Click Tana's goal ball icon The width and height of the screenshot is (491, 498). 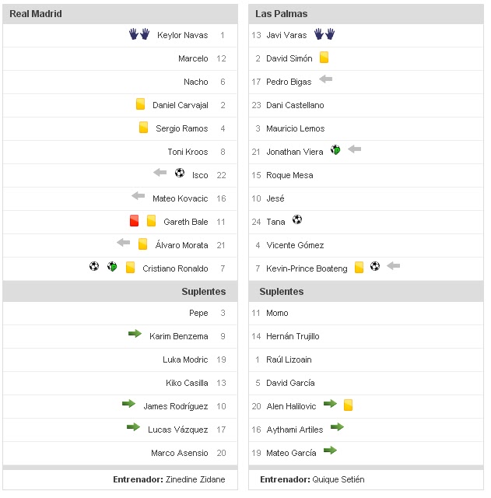click(297, 220)
